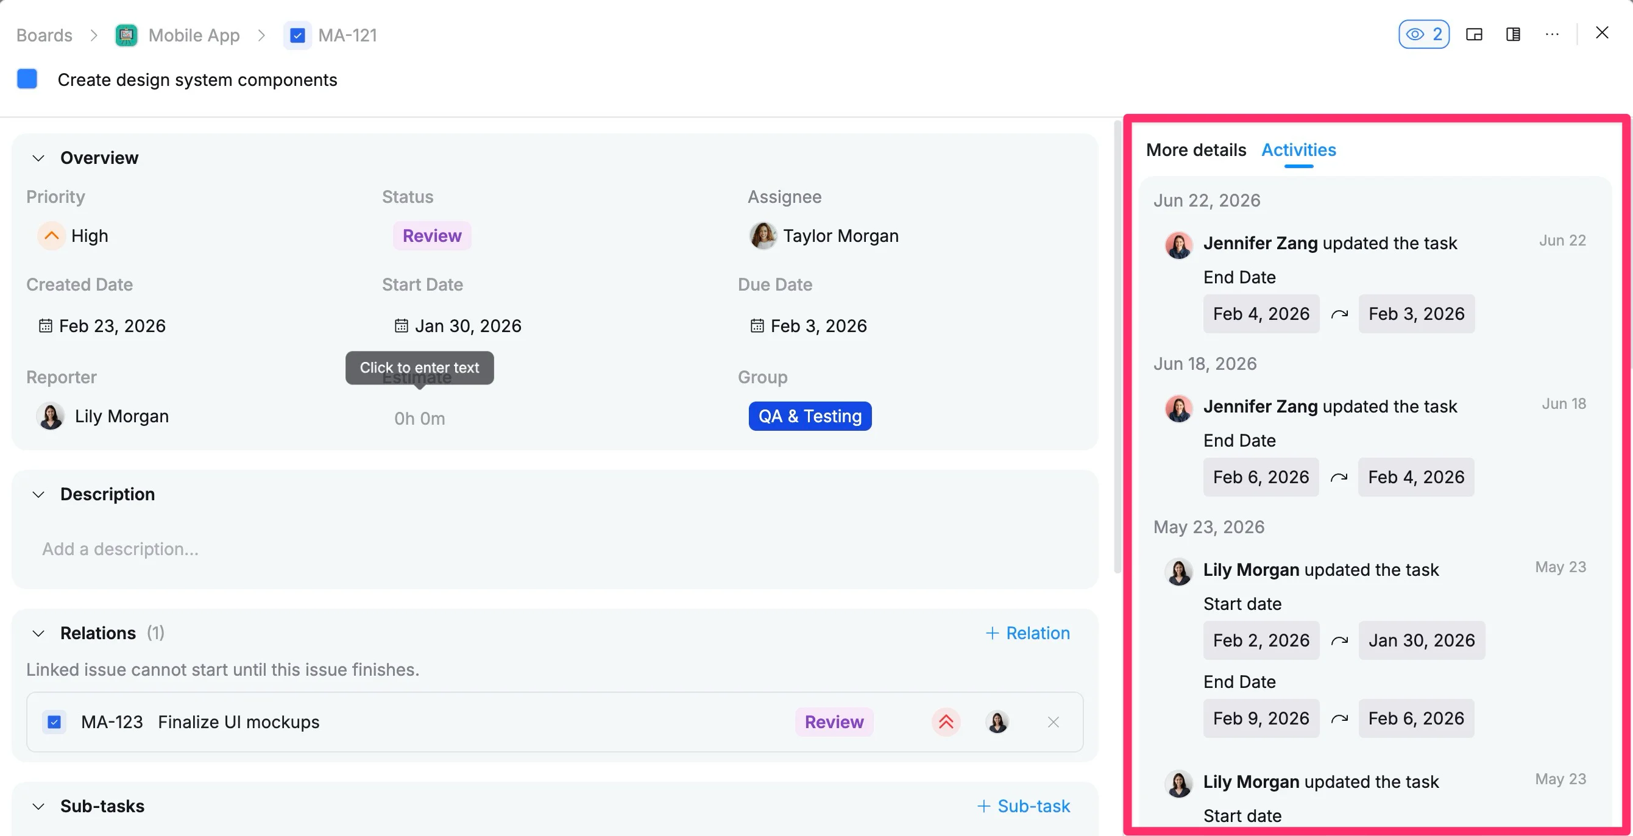1633x836 pixels.
Task: Click the Jun 18, 2026 activity date header
Action: tap(1205, 364)
